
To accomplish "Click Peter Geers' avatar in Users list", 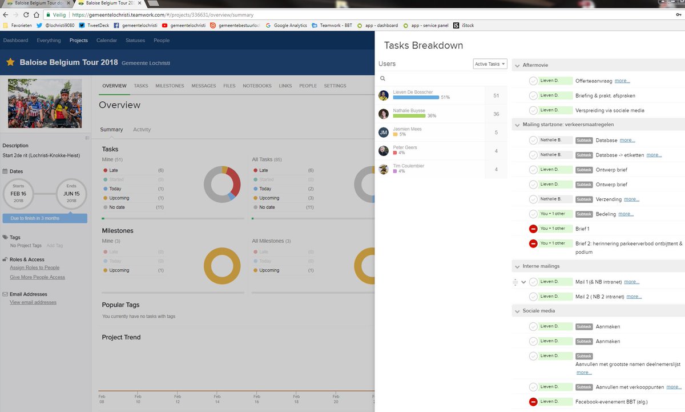I will pyautogui.click(x=384, y=150).
